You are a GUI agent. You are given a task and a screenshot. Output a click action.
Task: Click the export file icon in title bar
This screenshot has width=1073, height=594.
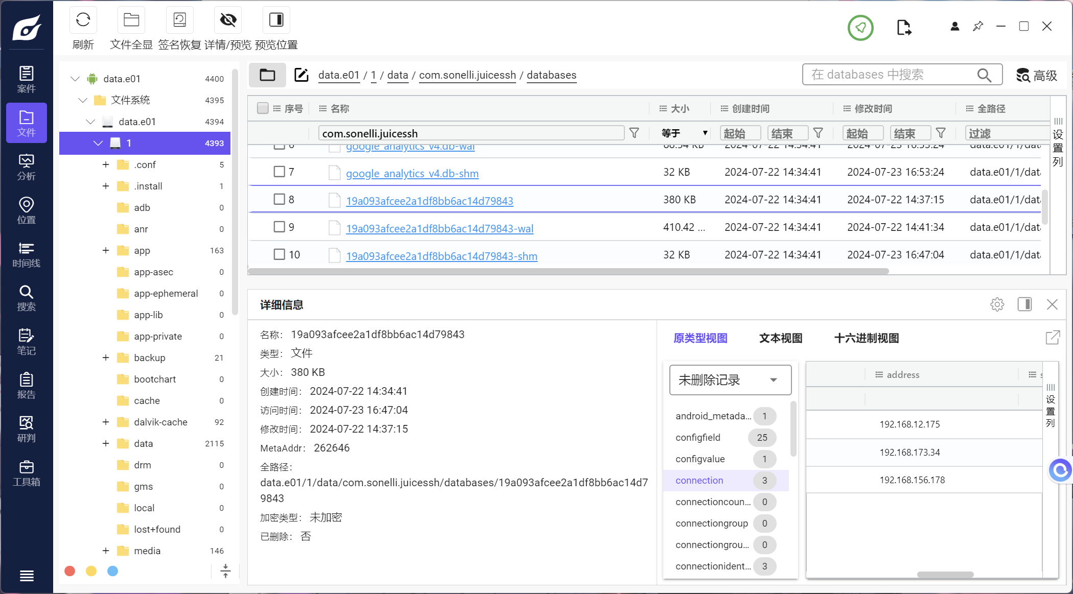pyautogui.click(x=904, y=28)
